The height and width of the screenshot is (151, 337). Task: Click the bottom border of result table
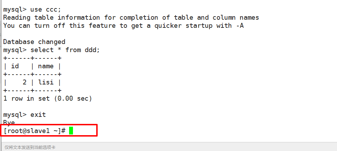click(x=32, y=90)
